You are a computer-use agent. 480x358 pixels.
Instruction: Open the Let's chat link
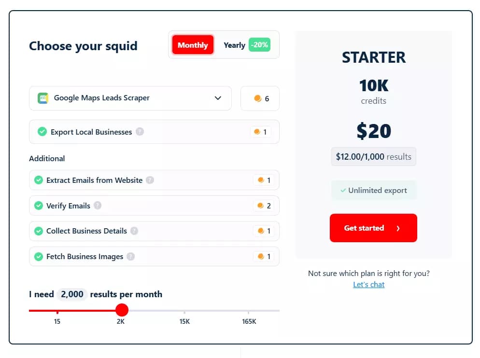(368, 284)
